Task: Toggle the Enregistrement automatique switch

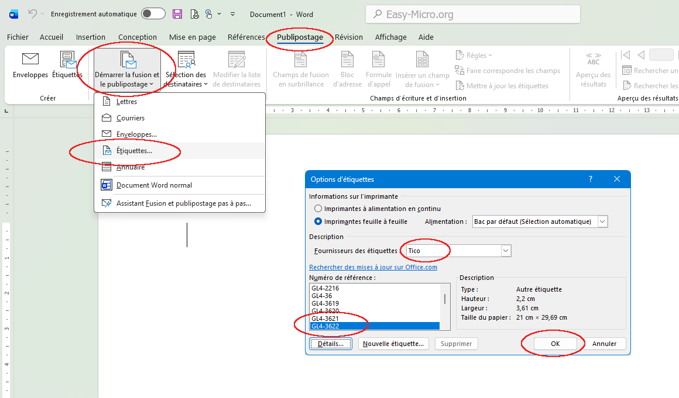Action: pyautogui.click(x=153, y=14)
